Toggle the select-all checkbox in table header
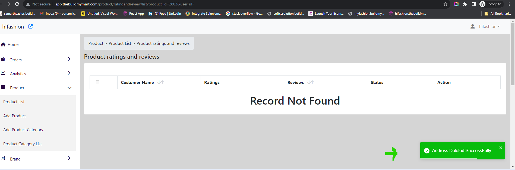Viewport: 515px width, 170px height. point(97,82)
